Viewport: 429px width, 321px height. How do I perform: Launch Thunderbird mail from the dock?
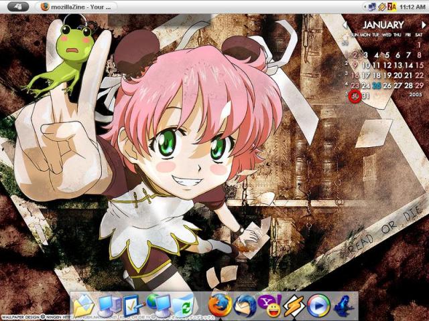tap(245, 306)
